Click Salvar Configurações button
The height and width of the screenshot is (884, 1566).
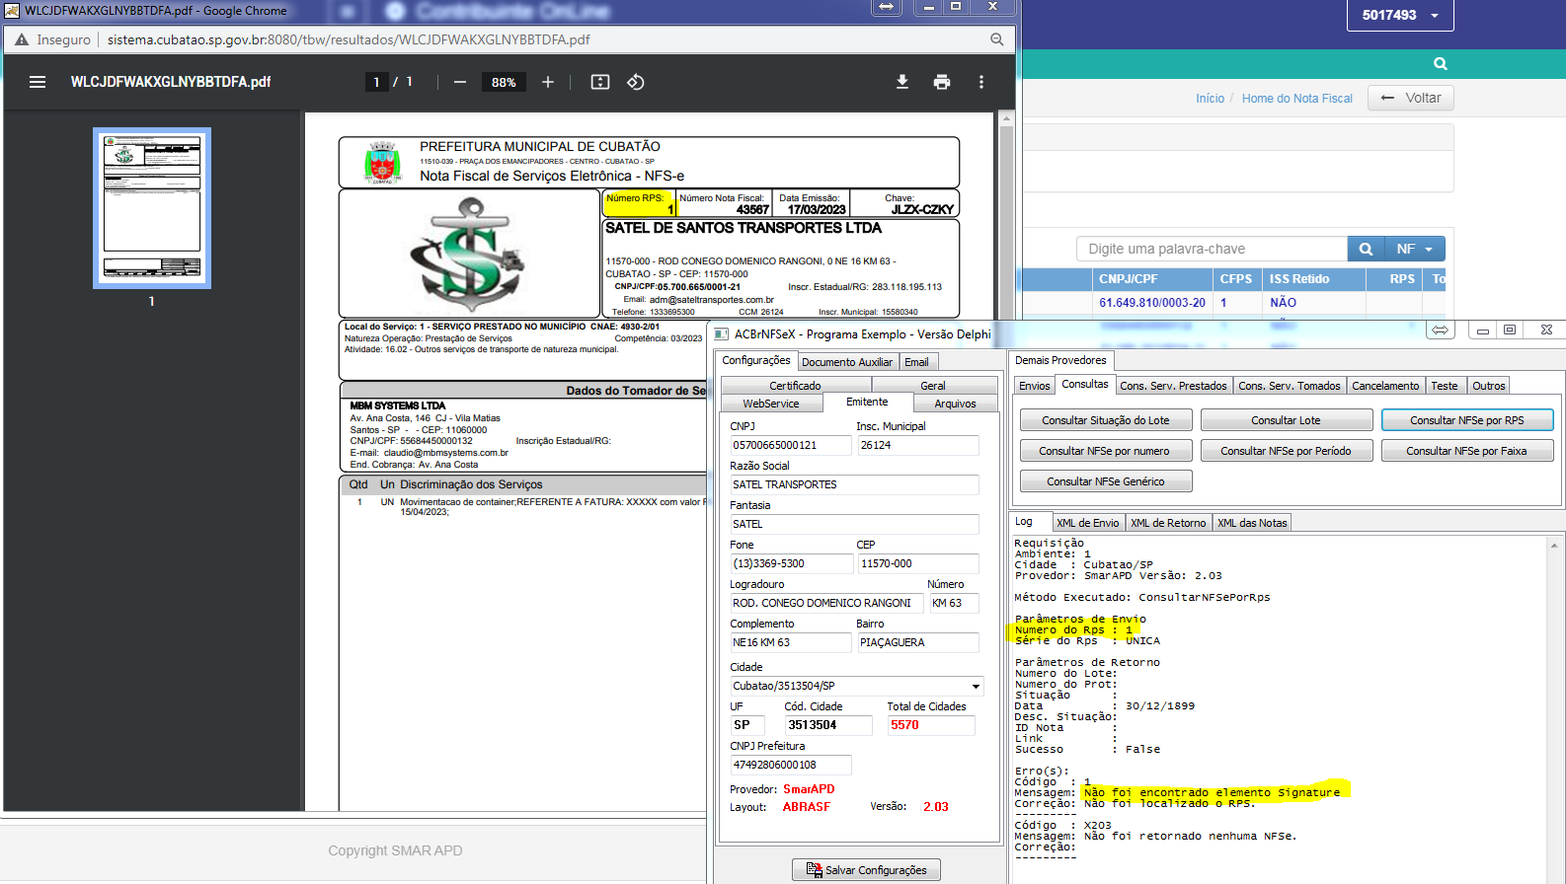tap(866, 870)
